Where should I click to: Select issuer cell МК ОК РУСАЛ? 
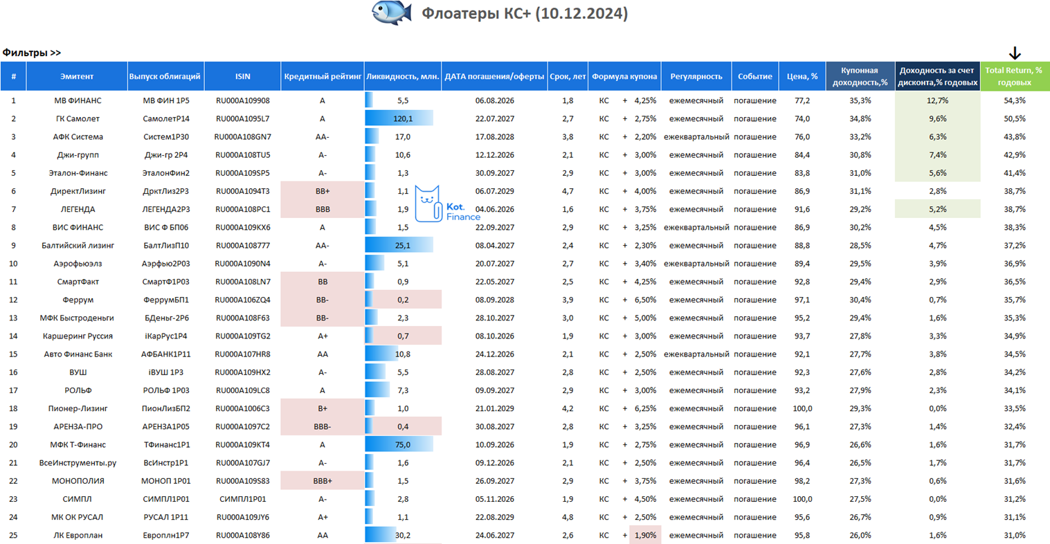77,517
